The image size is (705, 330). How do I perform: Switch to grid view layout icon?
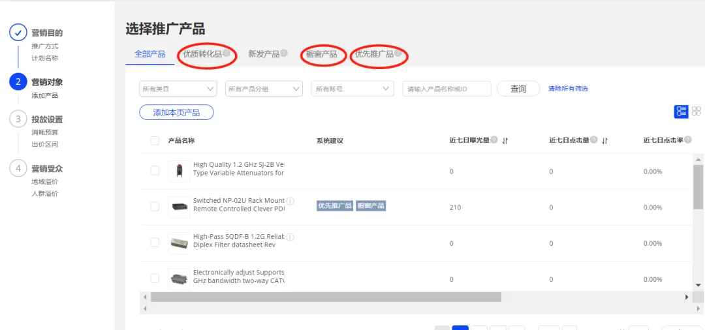coord(697,112)
